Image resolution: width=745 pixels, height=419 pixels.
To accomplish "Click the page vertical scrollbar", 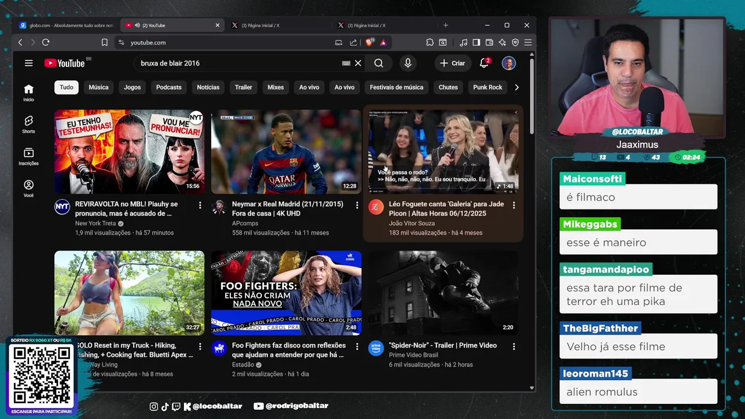I will coord(531,96).
